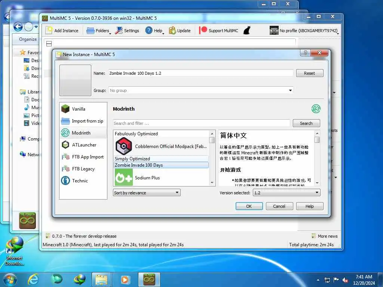Click the Search button
This screenshot has width=383, height=287.
[x=306, y=123]
